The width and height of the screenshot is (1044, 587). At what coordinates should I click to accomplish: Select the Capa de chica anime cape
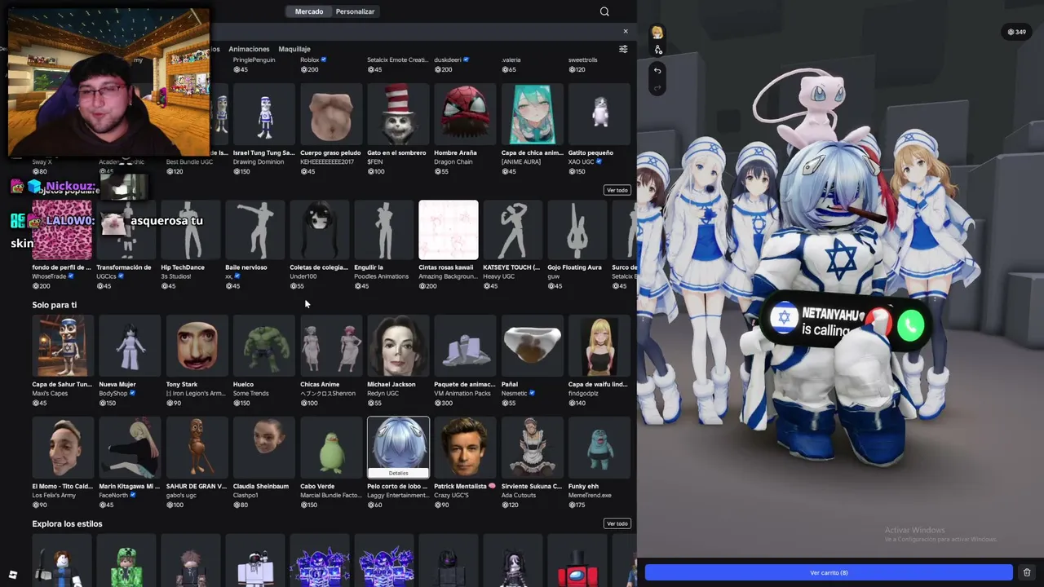coord(532,113)
